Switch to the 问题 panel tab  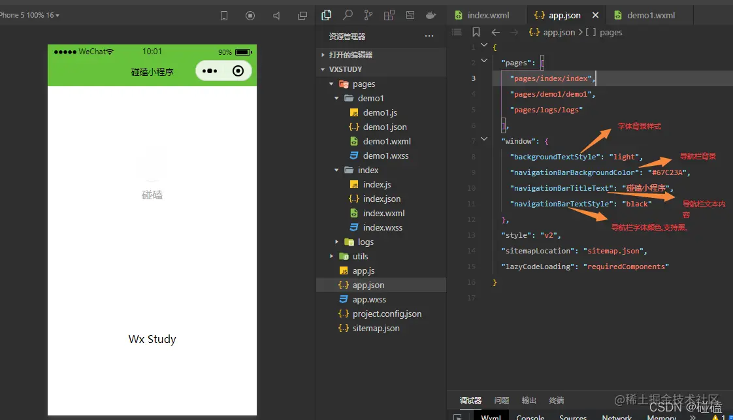coord(502,400)
